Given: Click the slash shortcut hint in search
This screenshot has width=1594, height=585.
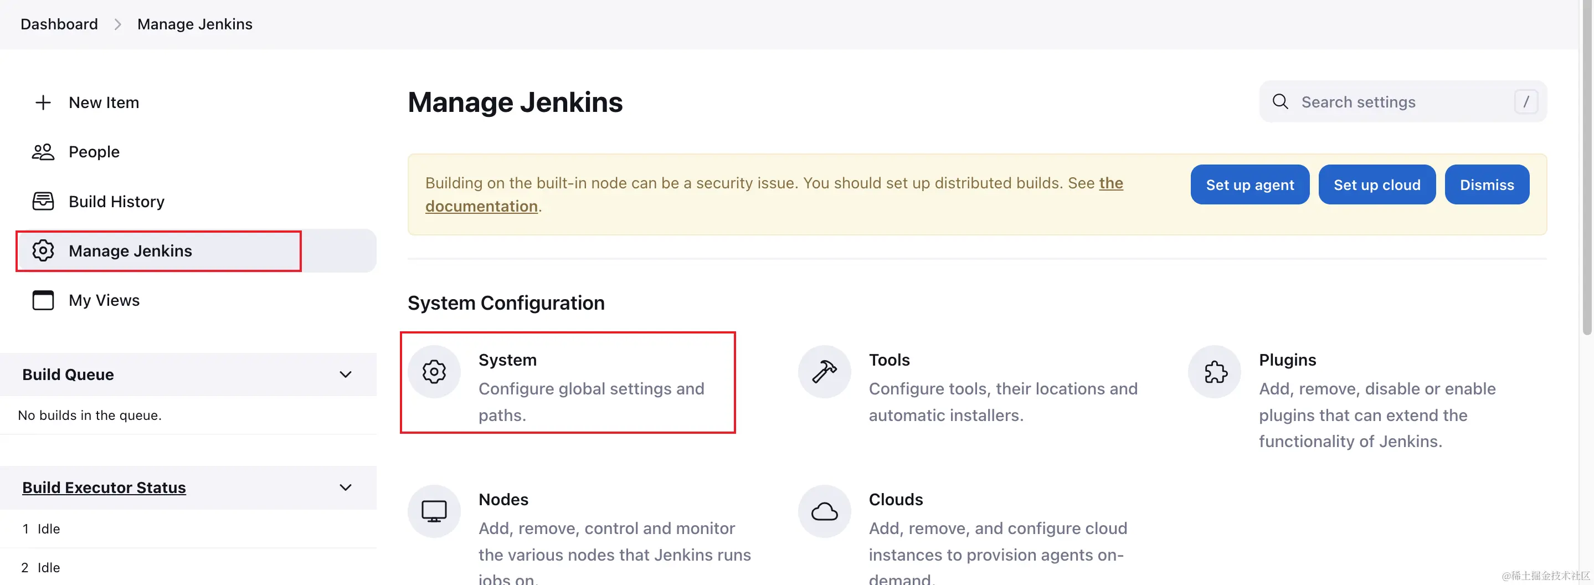Looking at the screenshot, I should click(x=1526, y=101).
